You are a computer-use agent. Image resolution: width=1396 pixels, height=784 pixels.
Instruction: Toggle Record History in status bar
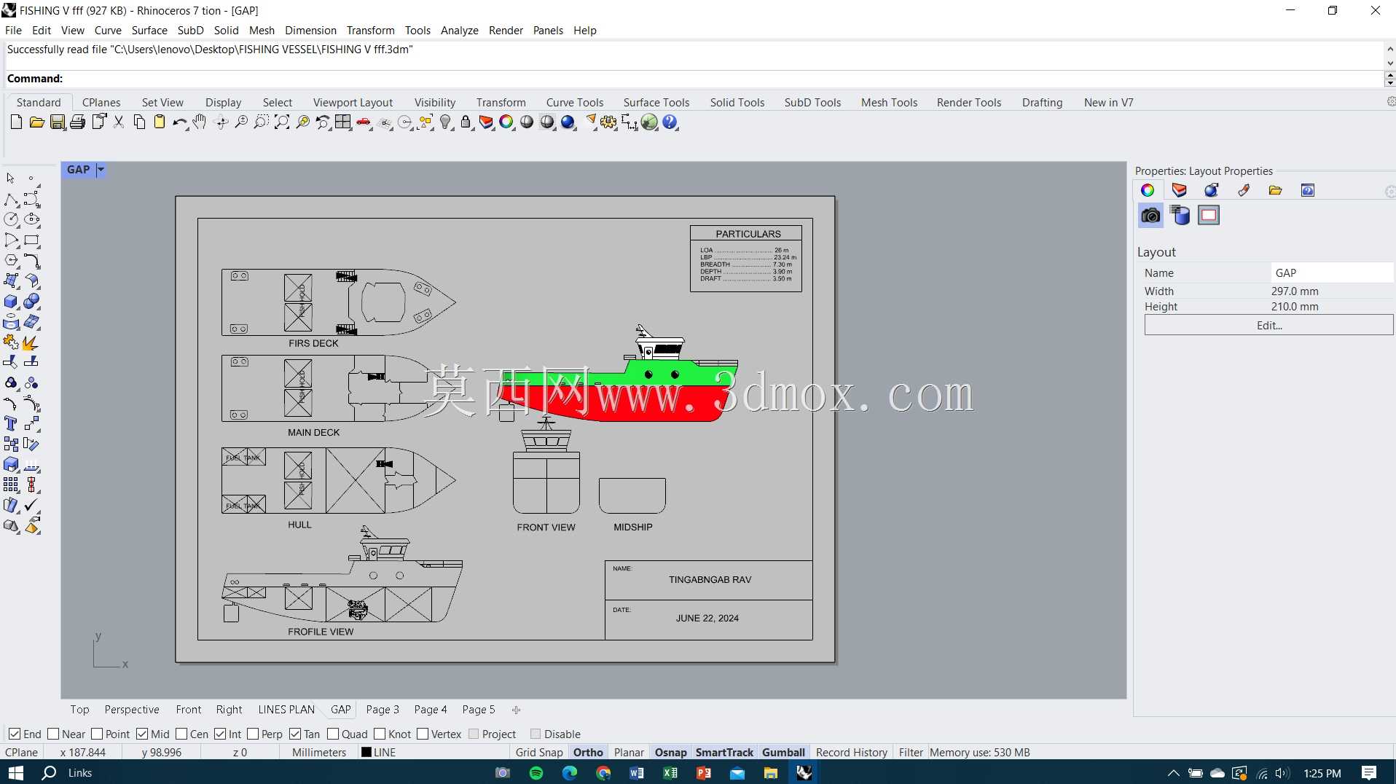[x=852, y=753]
